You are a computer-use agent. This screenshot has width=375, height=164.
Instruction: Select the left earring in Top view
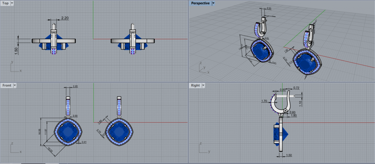(x=54, y=39)
